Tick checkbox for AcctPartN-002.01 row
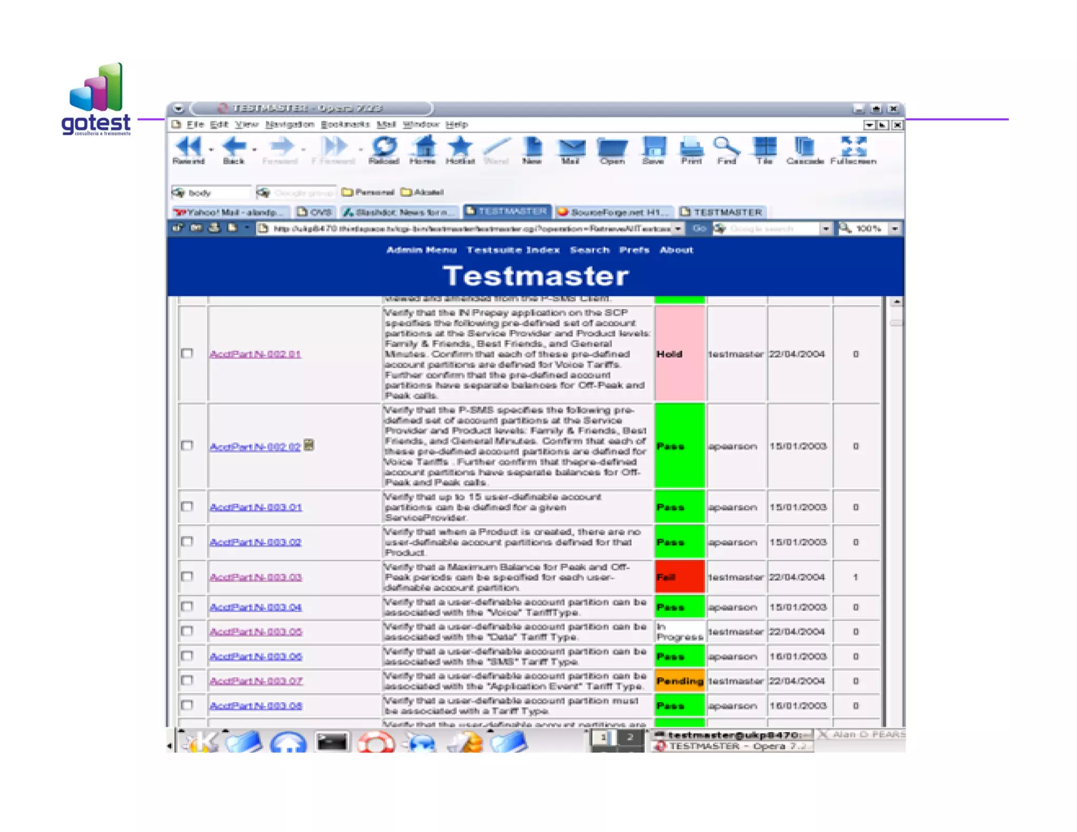Screen dimensions: 1077x832 [187, 353]
